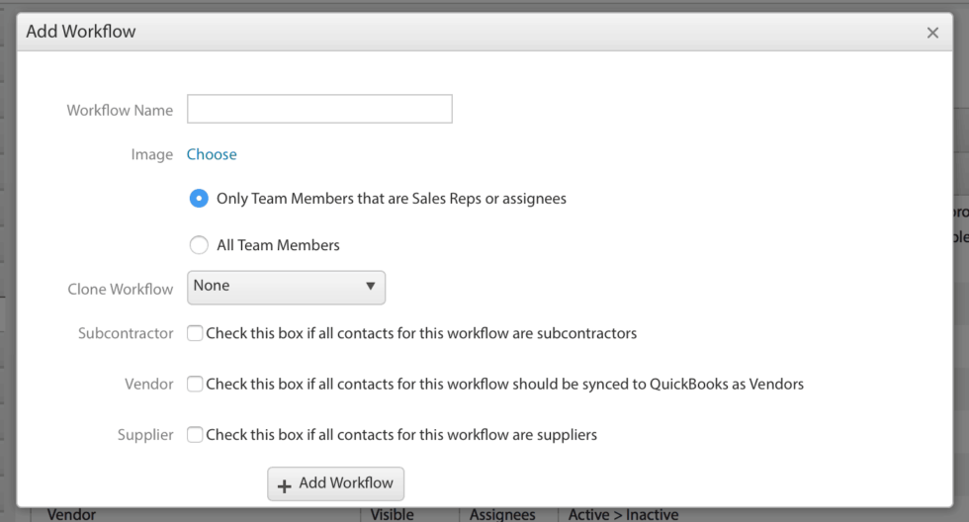This screenshot has width=969, height=522.
Task: Click the Active > Inactive cell behind dialog
Action: 623,515
